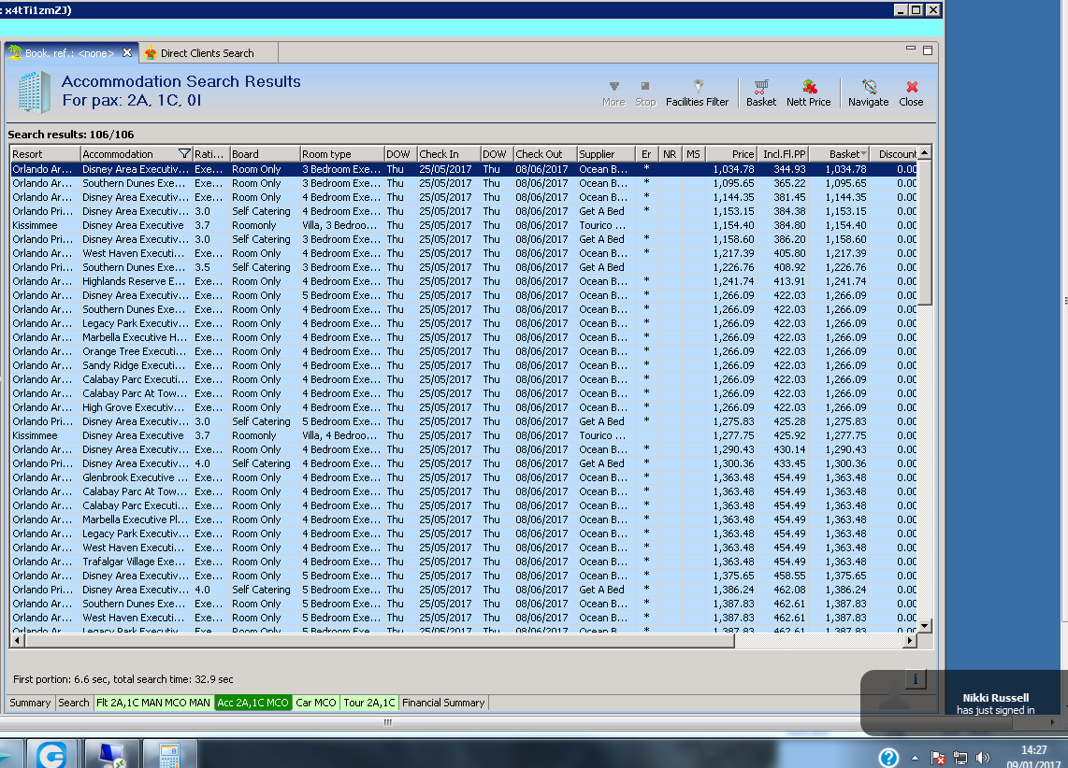Click the calculator icon in taskbar

pyautogui.click(x=169, y=754)
